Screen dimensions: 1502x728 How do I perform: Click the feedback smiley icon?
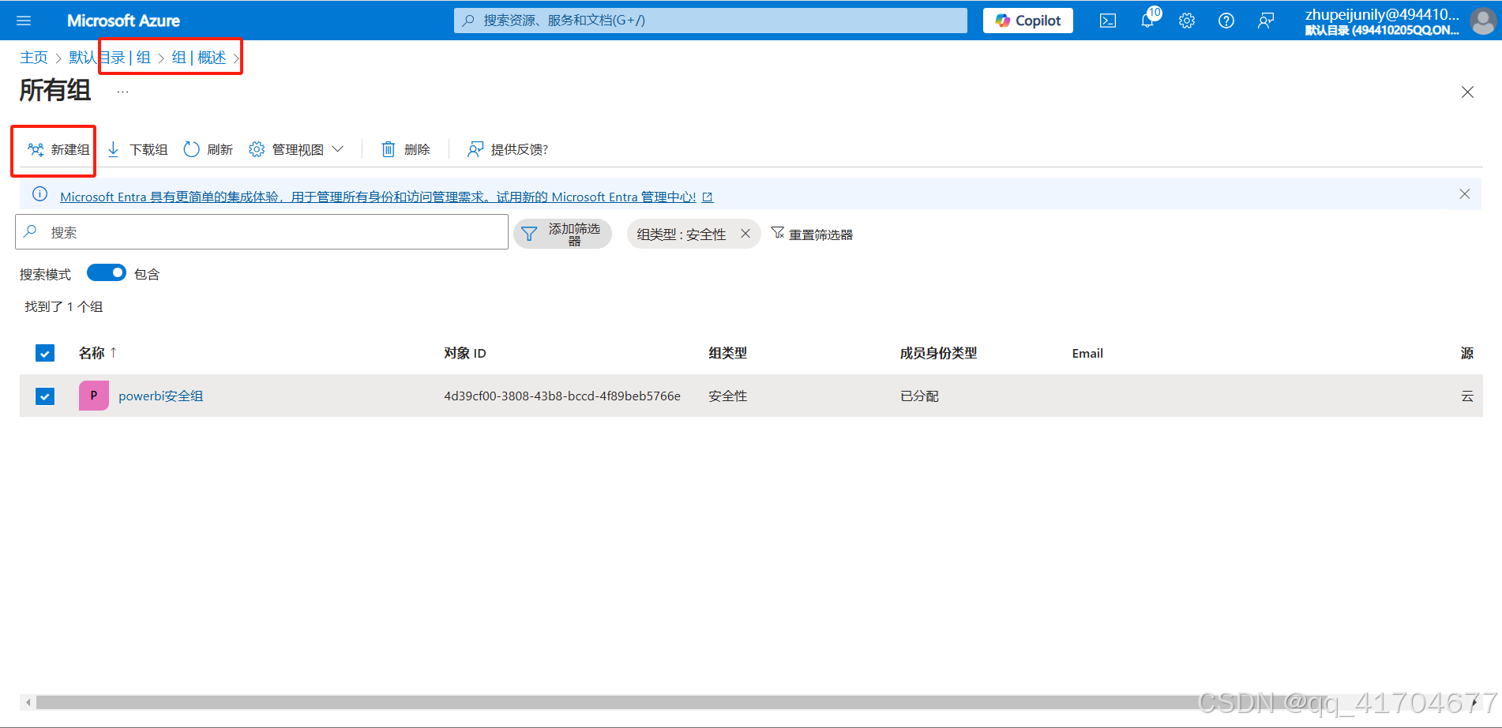[1265, 21]
